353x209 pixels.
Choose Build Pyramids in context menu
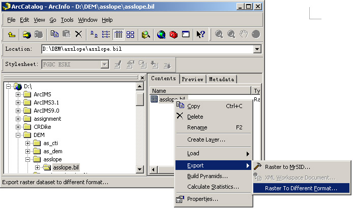pyautogui.click(x=214, y=176)
